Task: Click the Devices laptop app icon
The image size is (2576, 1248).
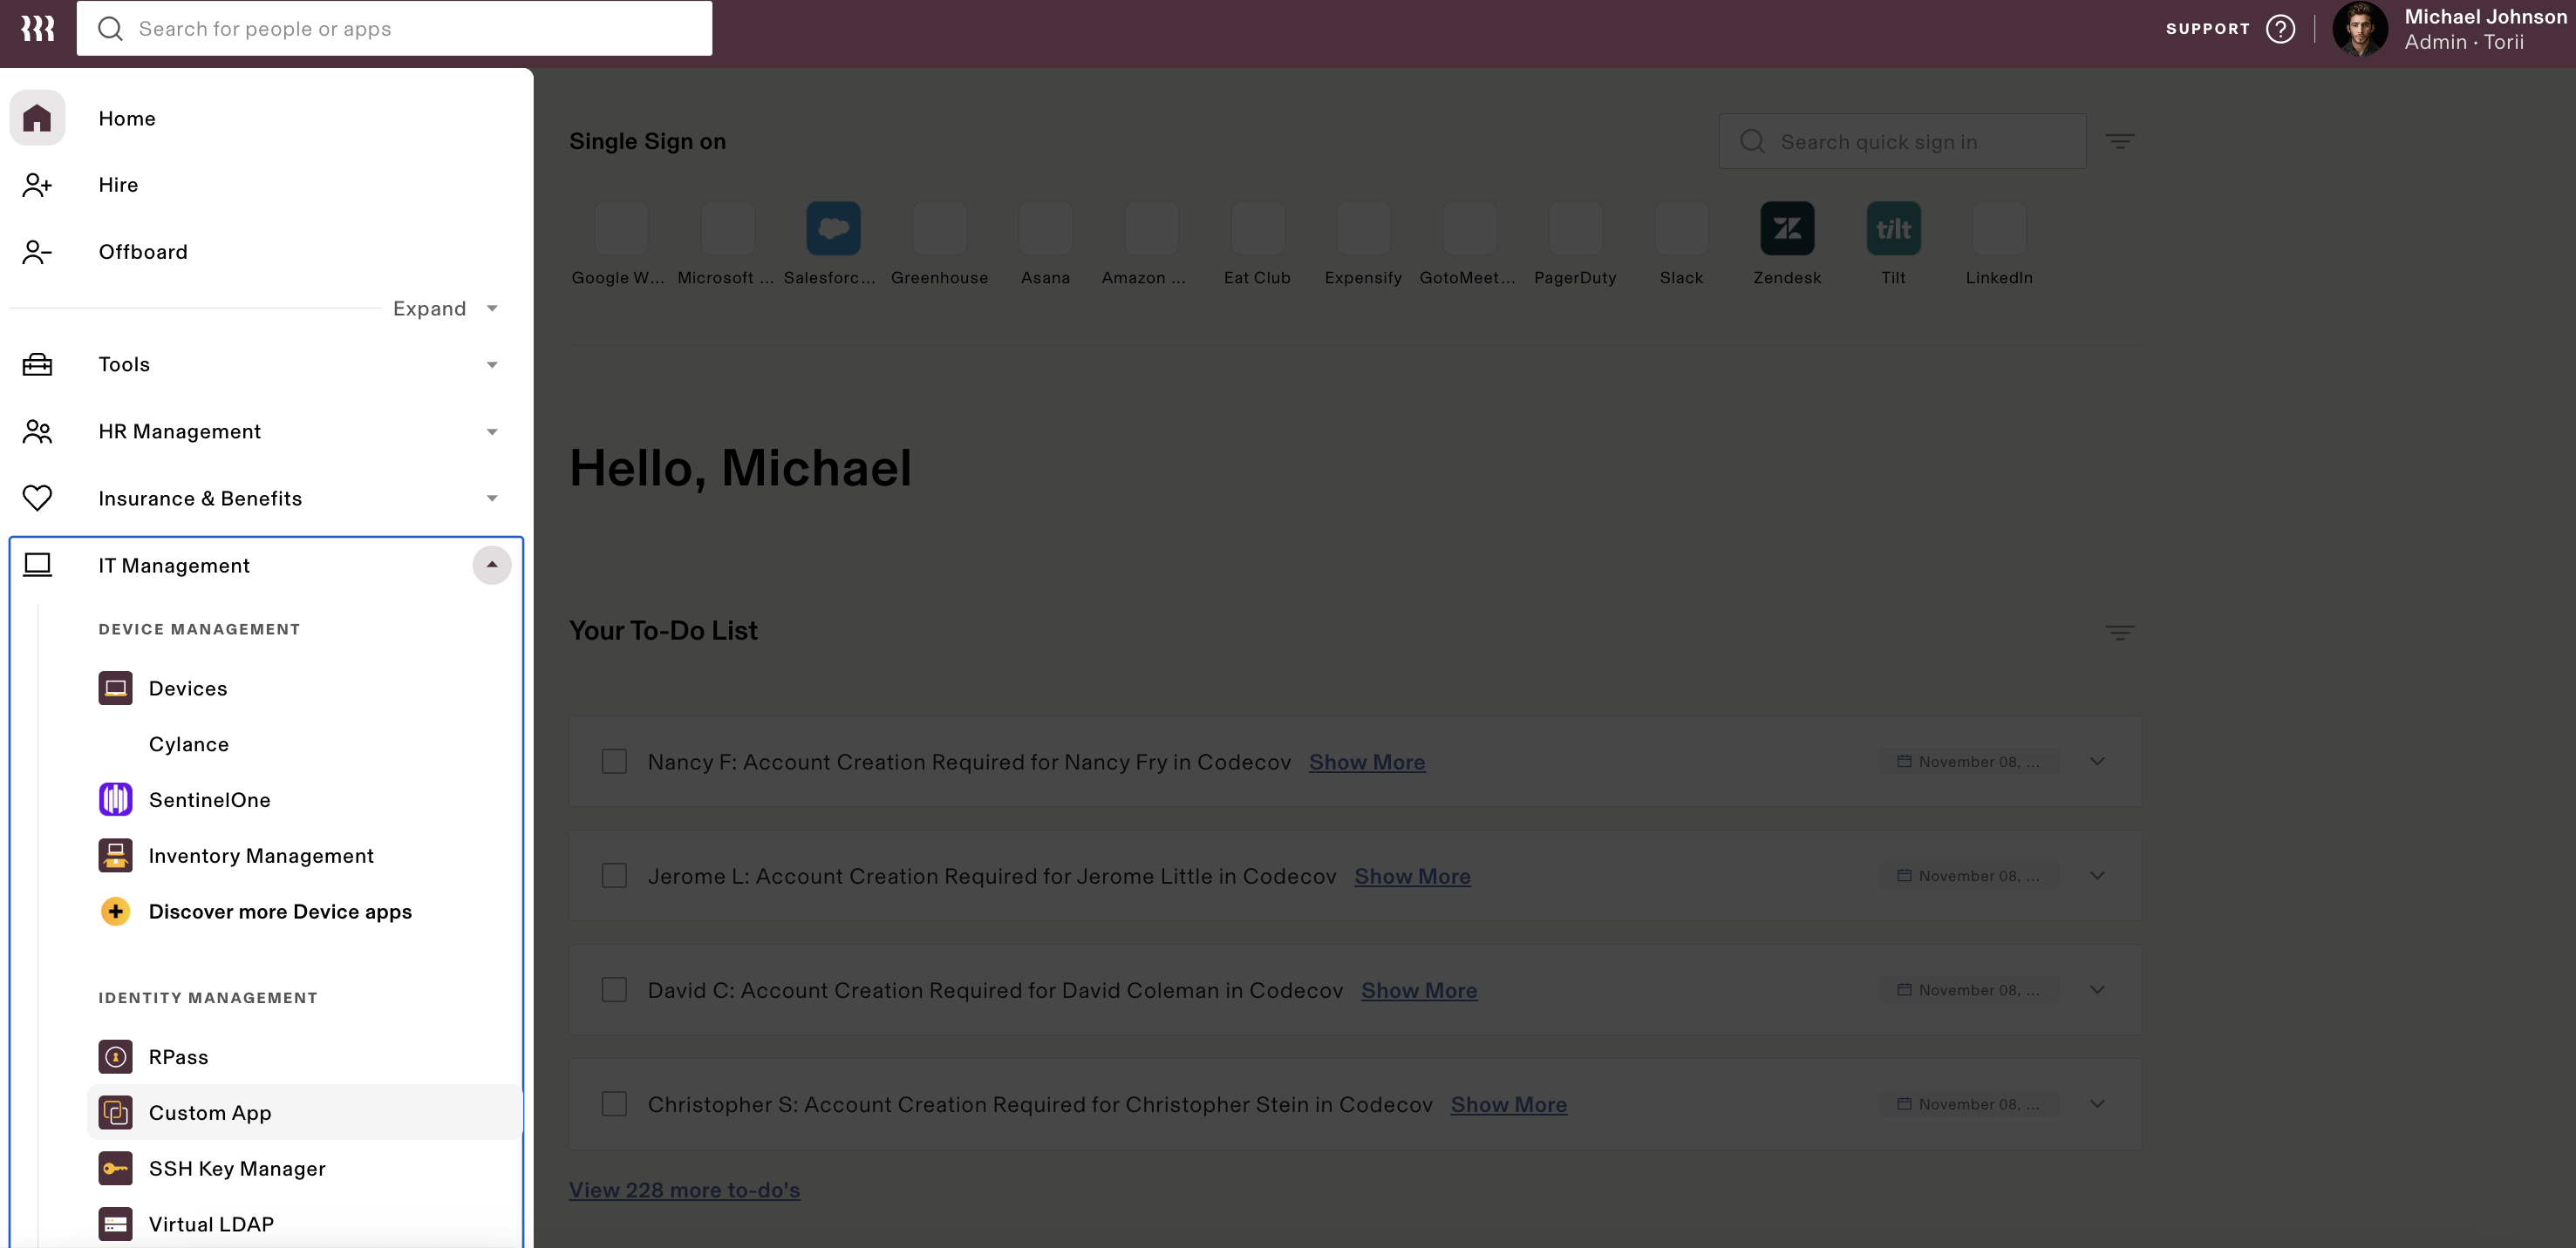Action: pos(115,688)
